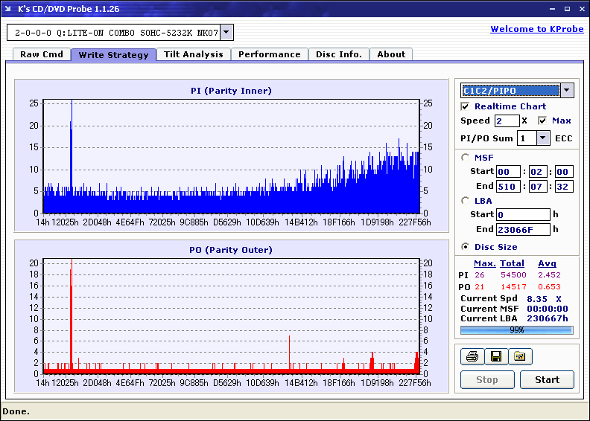Click the save floppy disk icon
The height and width of the screenshot is (421, 590).
496,356
